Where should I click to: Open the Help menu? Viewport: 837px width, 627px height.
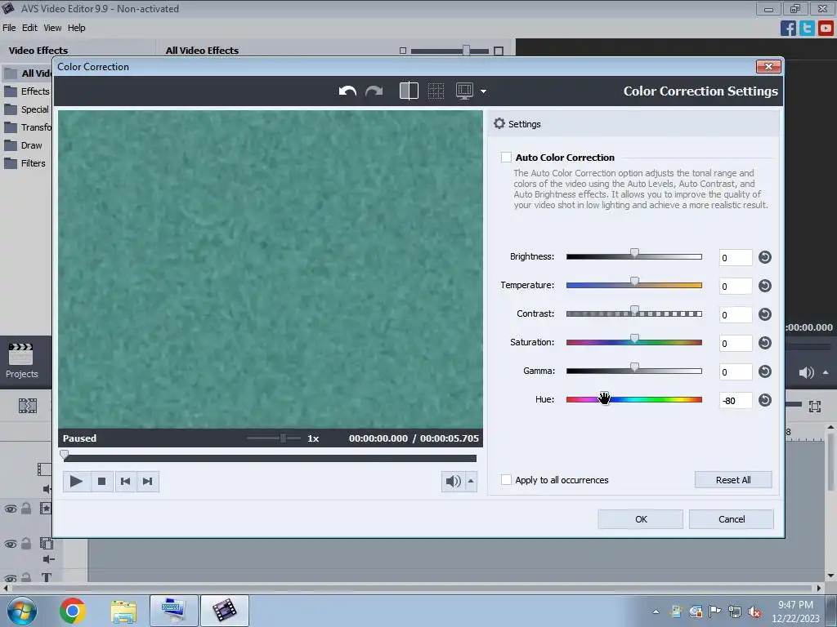pyautogui.click(x=76, y=28)
